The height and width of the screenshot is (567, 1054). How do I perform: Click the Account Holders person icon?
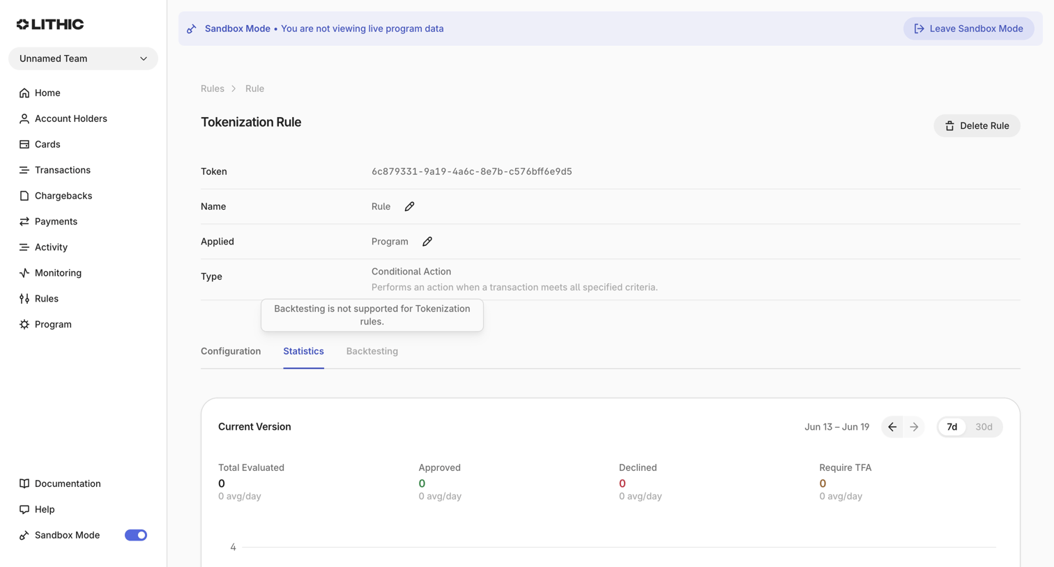point(24,118)
